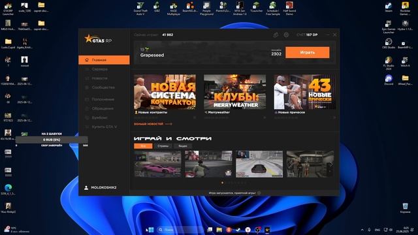Open Steam from the taskbar
Image resolution: width=418 pixels, height=235 pixels.
pos(238,229)
